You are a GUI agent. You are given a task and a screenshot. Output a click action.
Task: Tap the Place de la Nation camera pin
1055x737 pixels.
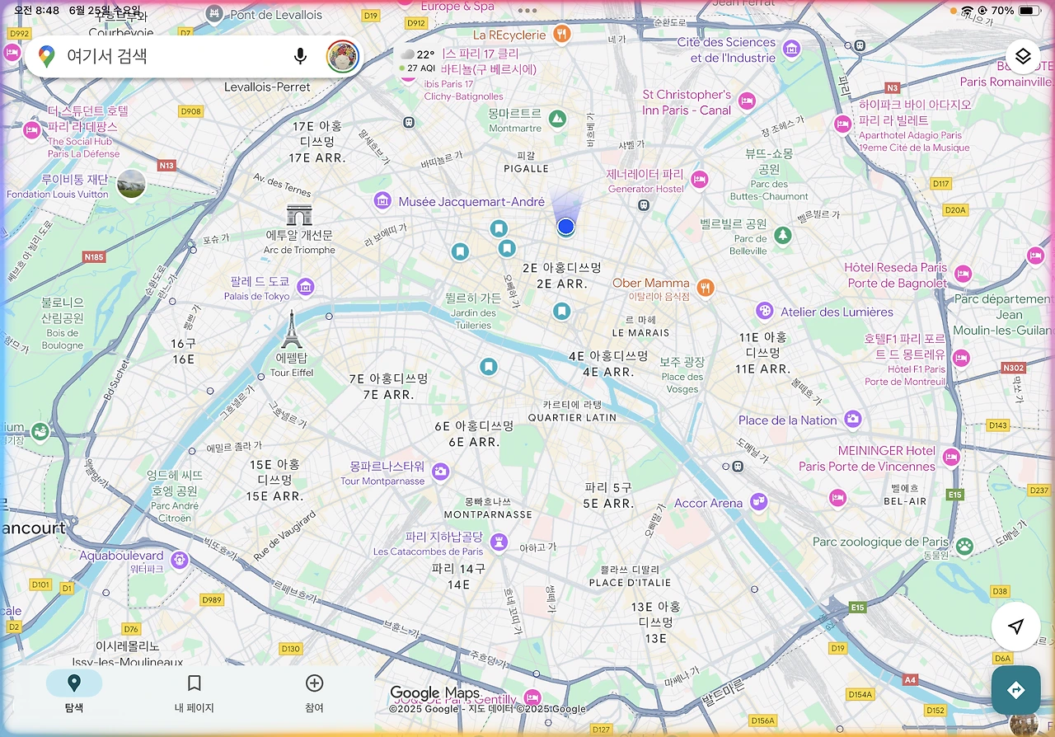[852, 420]
